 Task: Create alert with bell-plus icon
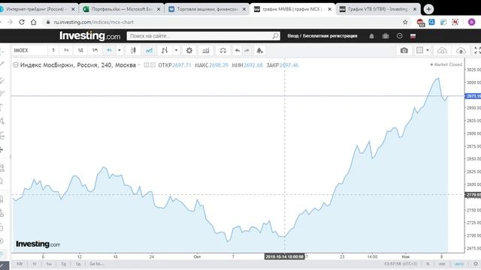(260, 50)
